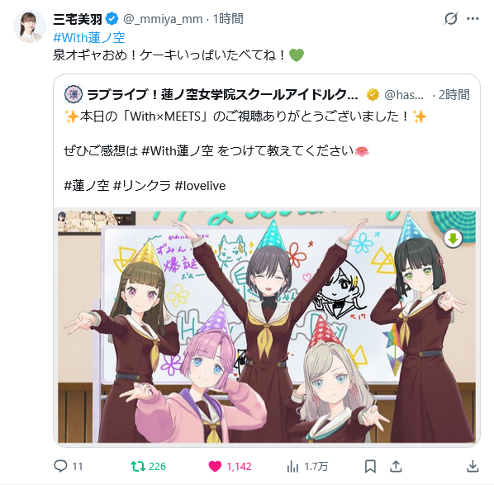
Task: Click the green download badge on image
Action: (x=453, y=239)
